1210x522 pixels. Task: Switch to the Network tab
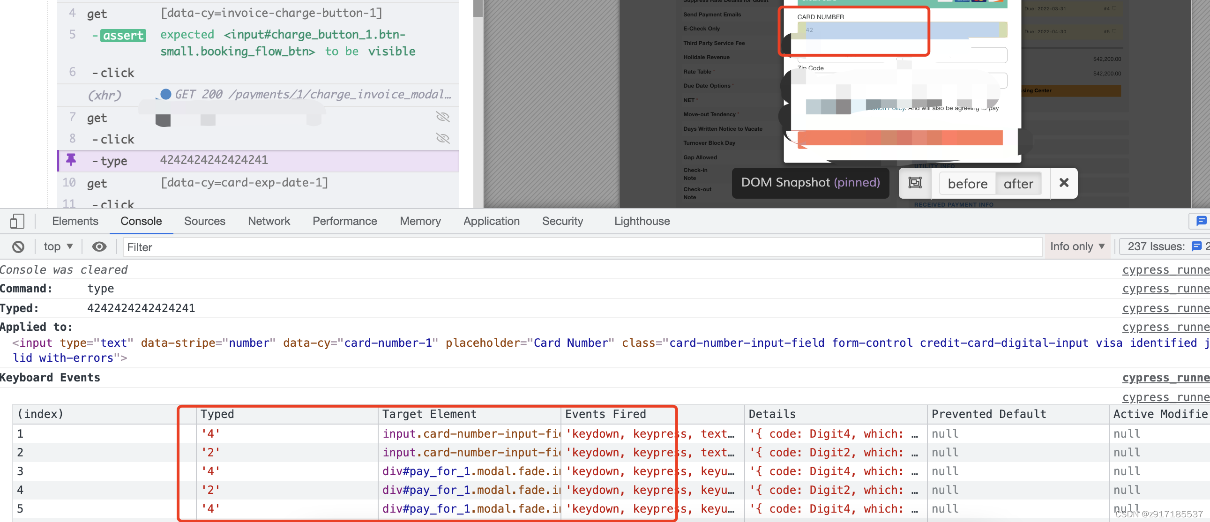click(269, 221)
